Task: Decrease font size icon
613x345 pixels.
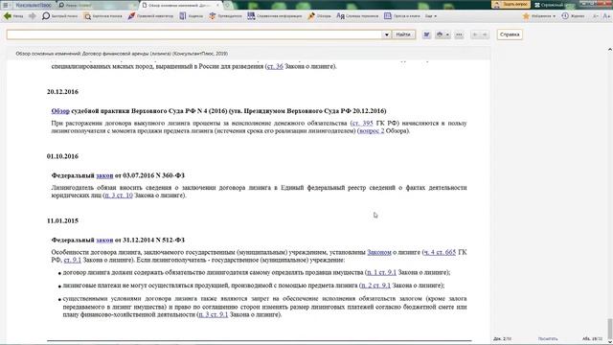Action: [596, 16]
